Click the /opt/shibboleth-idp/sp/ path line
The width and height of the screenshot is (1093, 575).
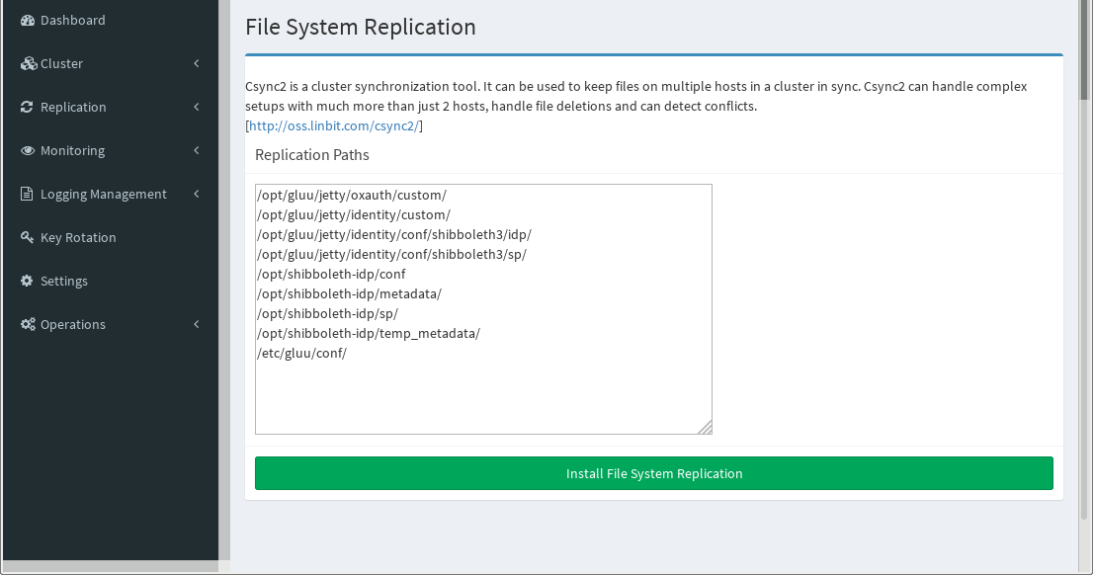[328, 313]
